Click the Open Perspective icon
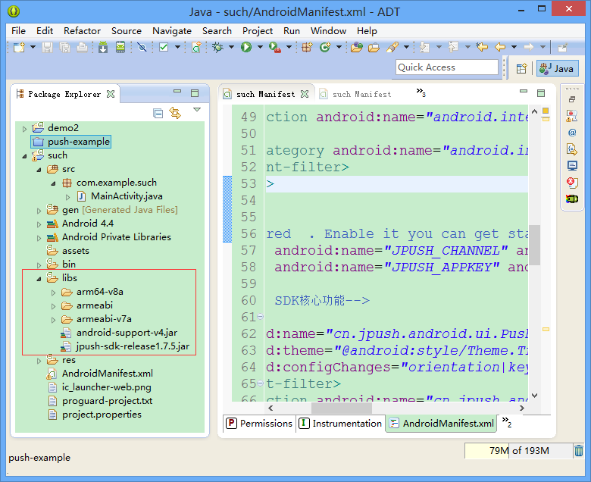Image resolution: width=591 pixels, height=482 pixels. pyautogui.click(x=521, y=69)
